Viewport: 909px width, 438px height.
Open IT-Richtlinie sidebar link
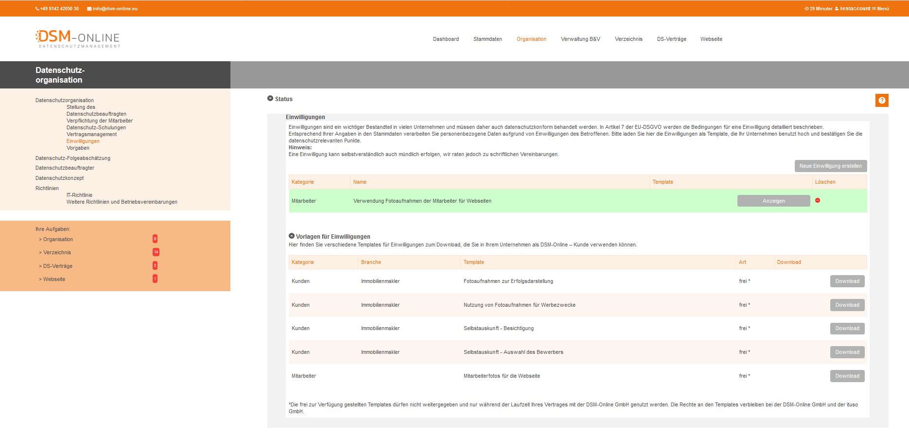coord(79,195)
